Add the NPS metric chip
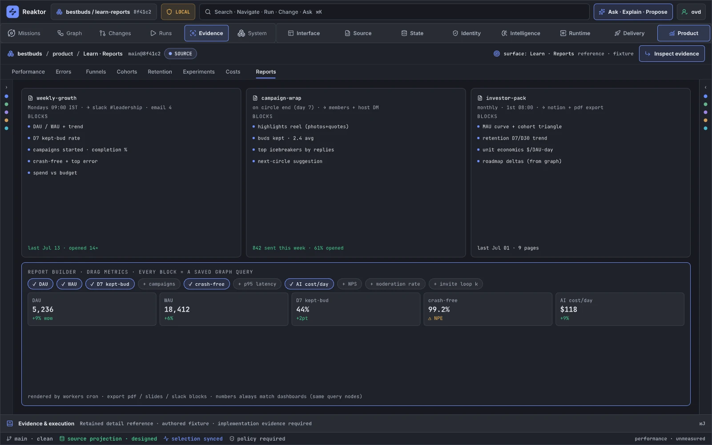Screen dimensions: 712x445 coord(350,284)
